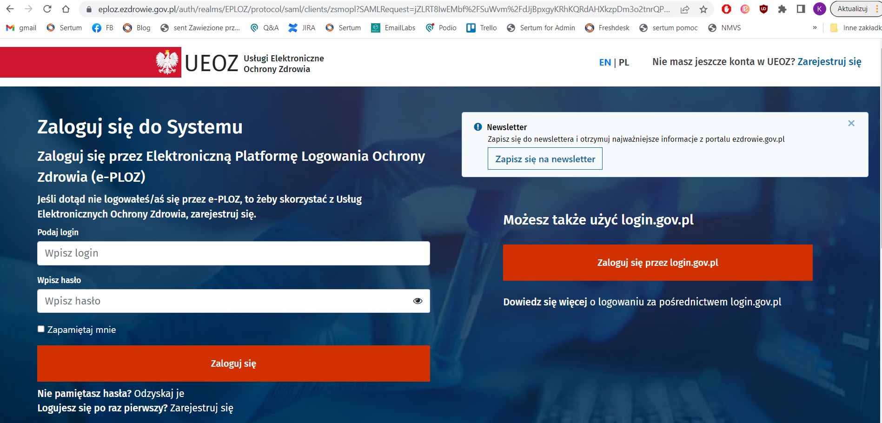Open the browser side panel icon

[x=801, y=9]
